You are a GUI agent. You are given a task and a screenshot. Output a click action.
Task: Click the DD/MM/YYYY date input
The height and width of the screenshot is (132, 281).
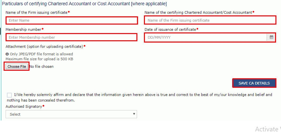205,37
